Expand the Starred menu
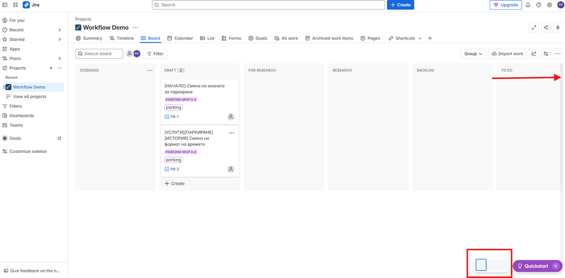 59,39
